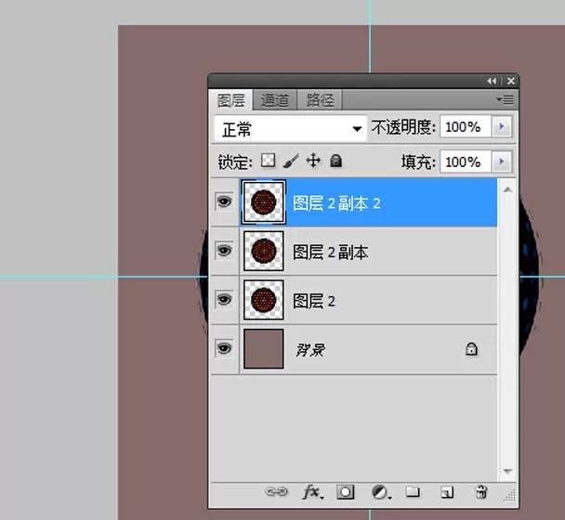
Task: Click the 不透明度 100% value field
Action: click(x=466, y=126)
